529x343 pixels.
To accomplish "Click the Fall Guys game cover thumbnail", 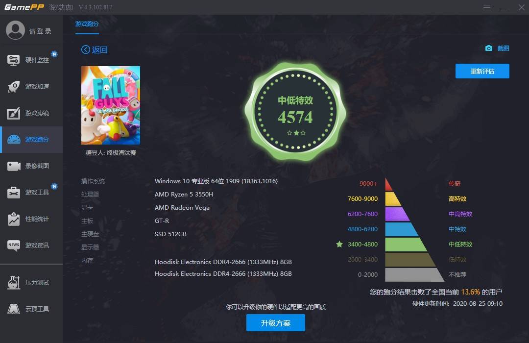I will point(111,105).
